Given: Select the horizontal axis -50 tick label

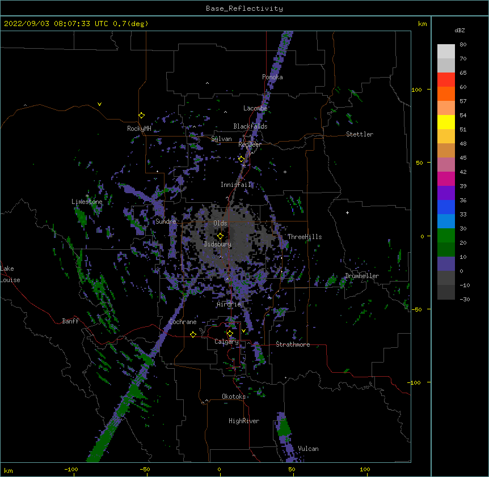Looking at the screenshot, I should pos(145,469).
